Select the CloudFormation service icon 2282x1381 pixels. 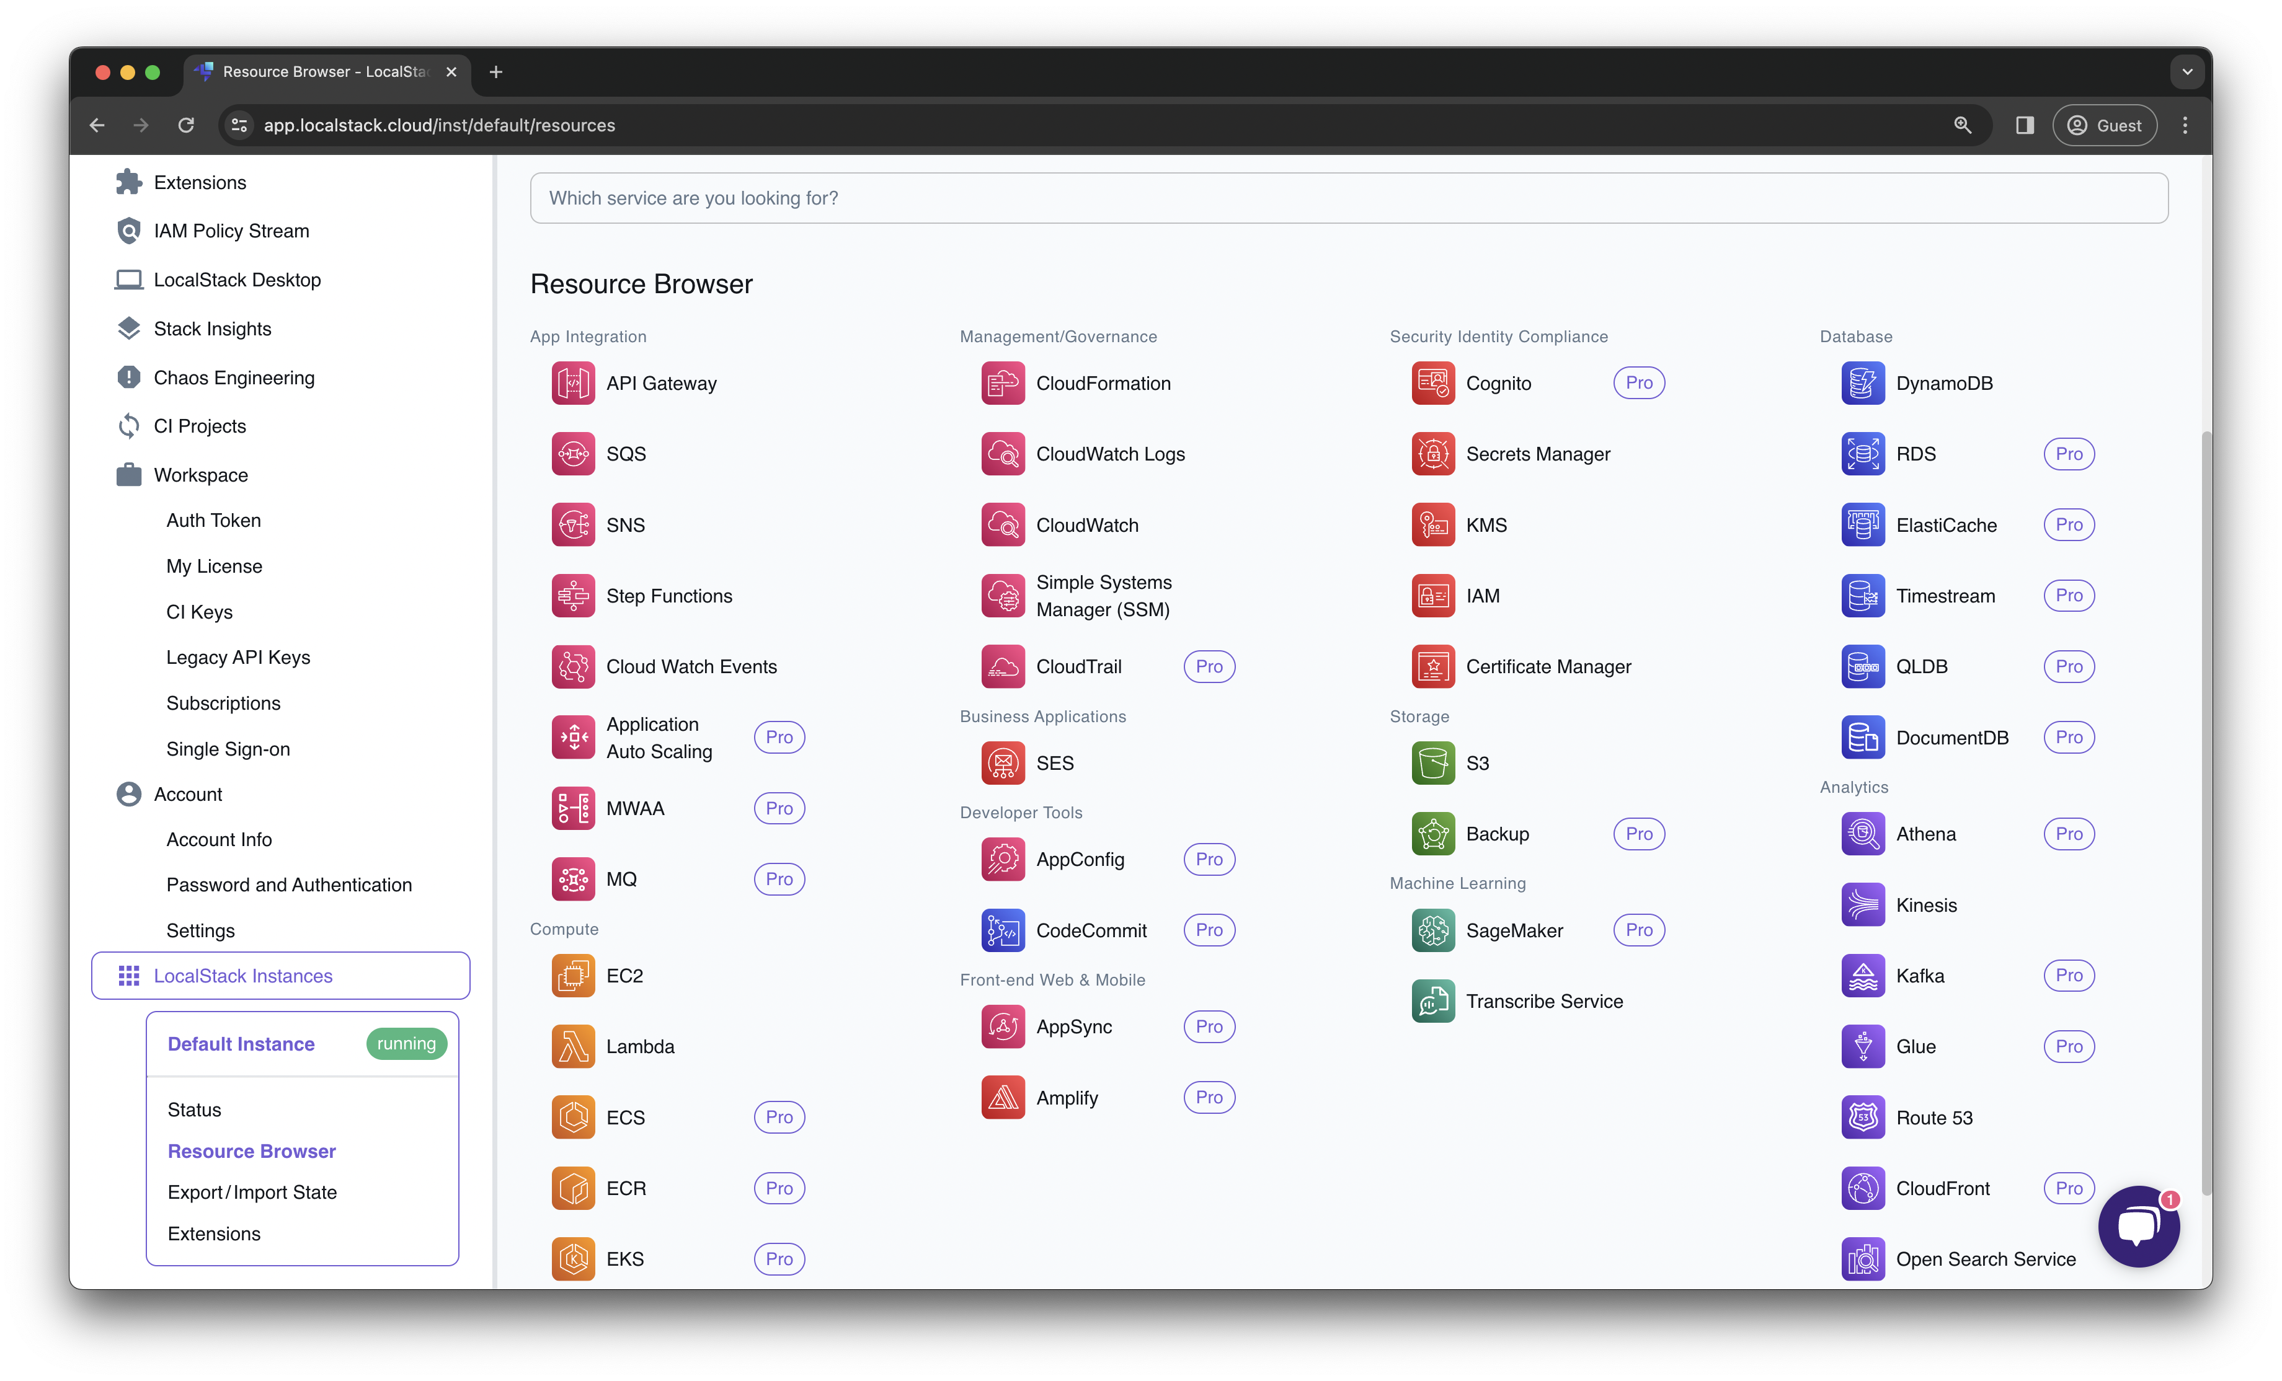[1003, 382]
